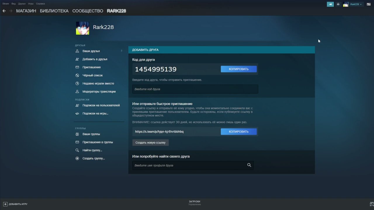Click the Модераторы трансляции icon
This screenshot has height=210, width=374.
(77, 92)
